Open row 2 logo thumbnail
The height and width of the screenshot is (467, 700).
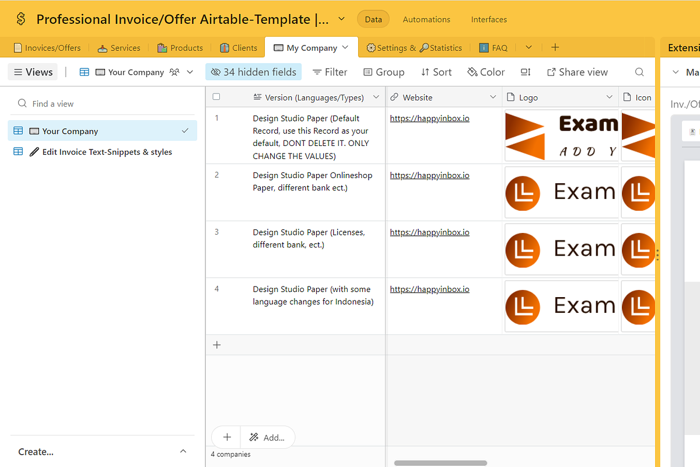561,192
